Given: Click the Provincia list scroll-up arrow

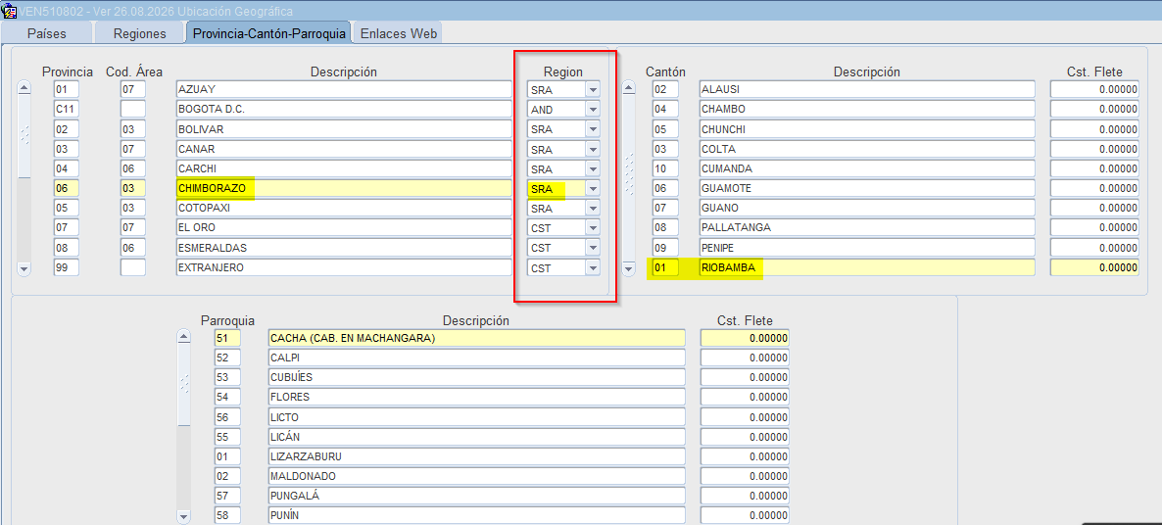Looking at the screenshot, I should 24,88.
